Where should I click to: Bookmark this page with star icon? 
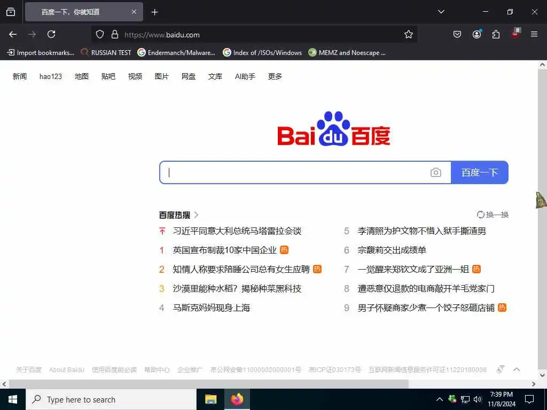(x=409, y=34)
